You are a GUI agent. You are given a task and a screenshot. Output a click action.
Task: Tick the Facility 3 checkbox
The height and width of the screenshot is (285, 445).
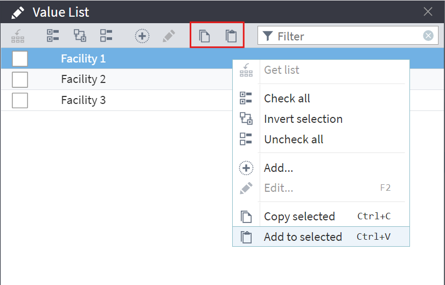(x=20, y=100)
